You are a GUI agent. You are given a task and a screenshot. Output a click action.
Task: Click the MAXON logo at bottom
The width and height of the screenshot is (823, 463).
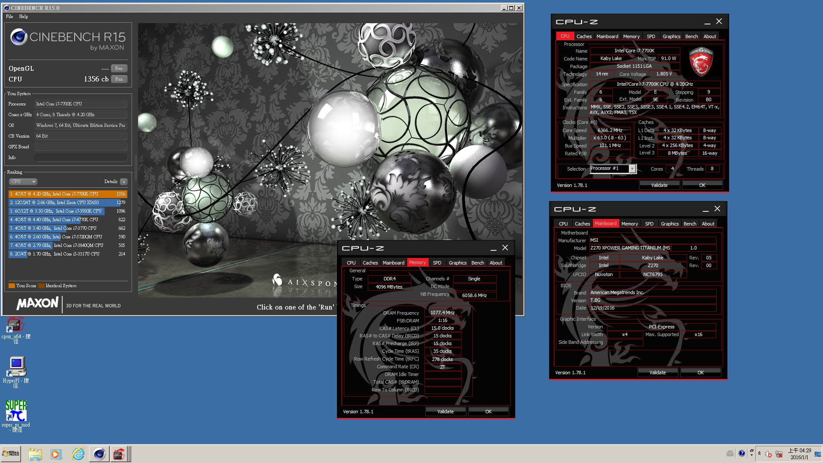pos(37,303)
